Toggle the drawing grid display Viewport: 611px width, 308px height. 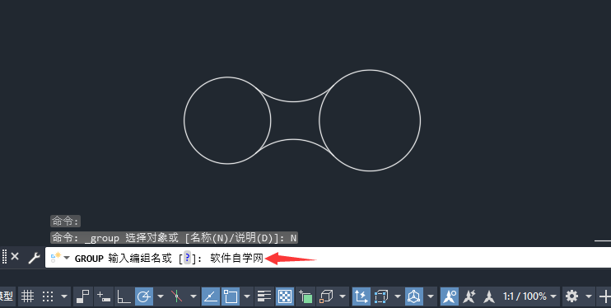click(x=27, y=296)
